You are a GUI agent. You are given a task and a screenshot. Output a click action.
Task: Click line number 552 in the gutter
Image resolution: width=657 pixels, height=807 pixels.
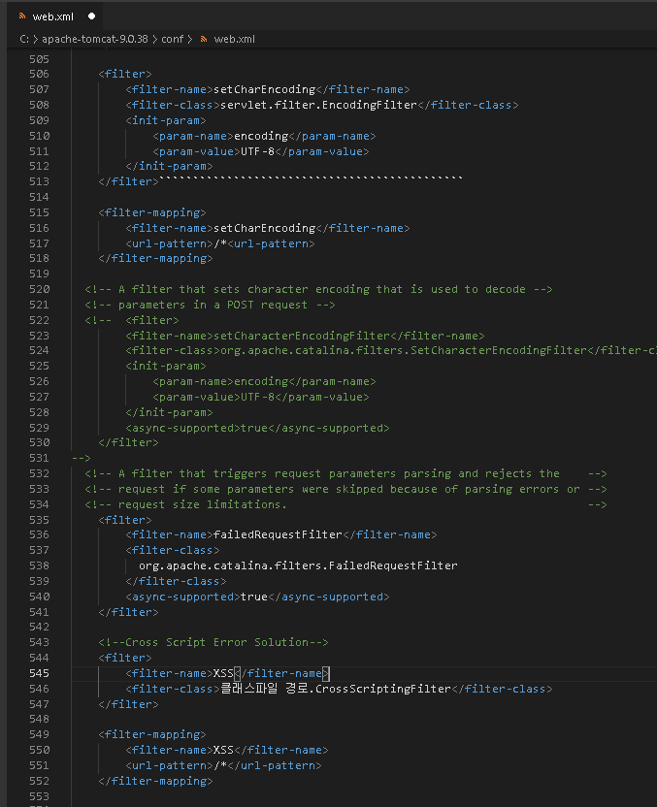point(39,781)
